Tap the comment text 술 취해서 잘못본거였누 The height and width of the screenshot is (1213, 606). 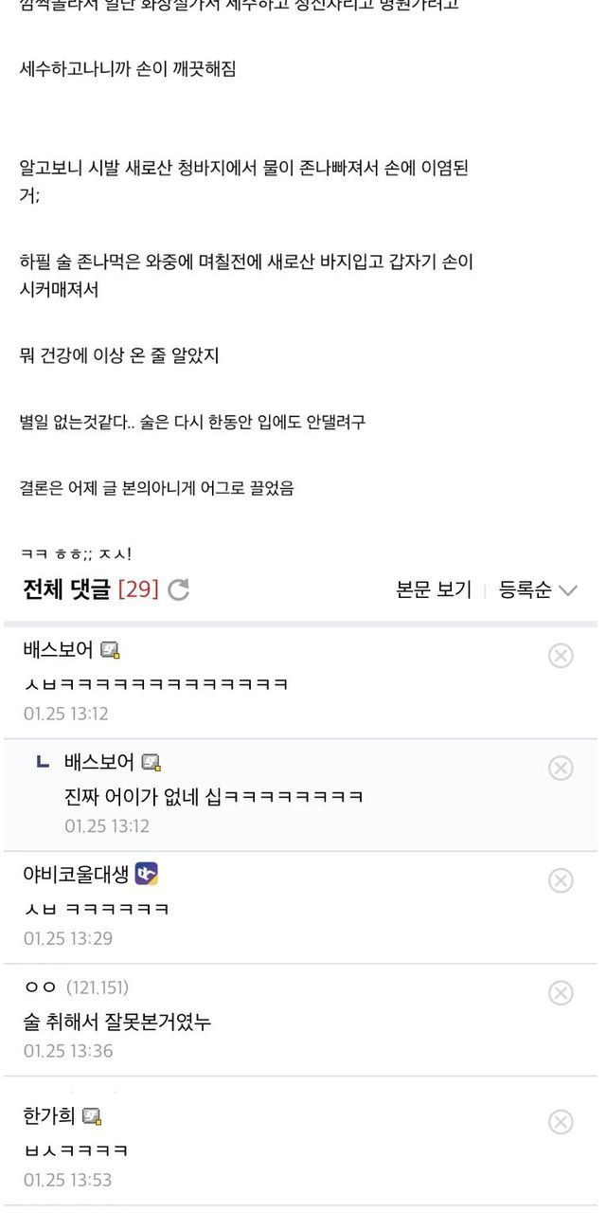[116, 1022]
